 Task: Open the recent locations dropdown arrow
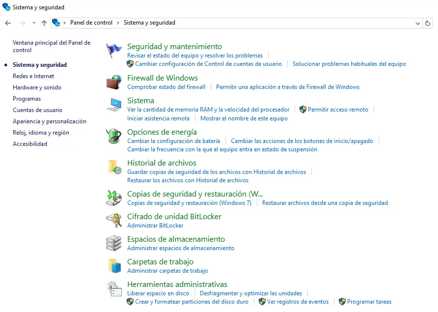click(34, 23)
